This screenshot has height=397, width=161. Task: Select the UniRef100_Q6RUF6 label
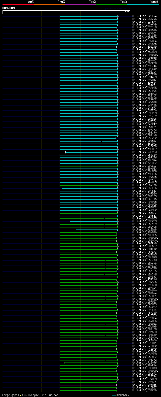(x=144, y=321)
